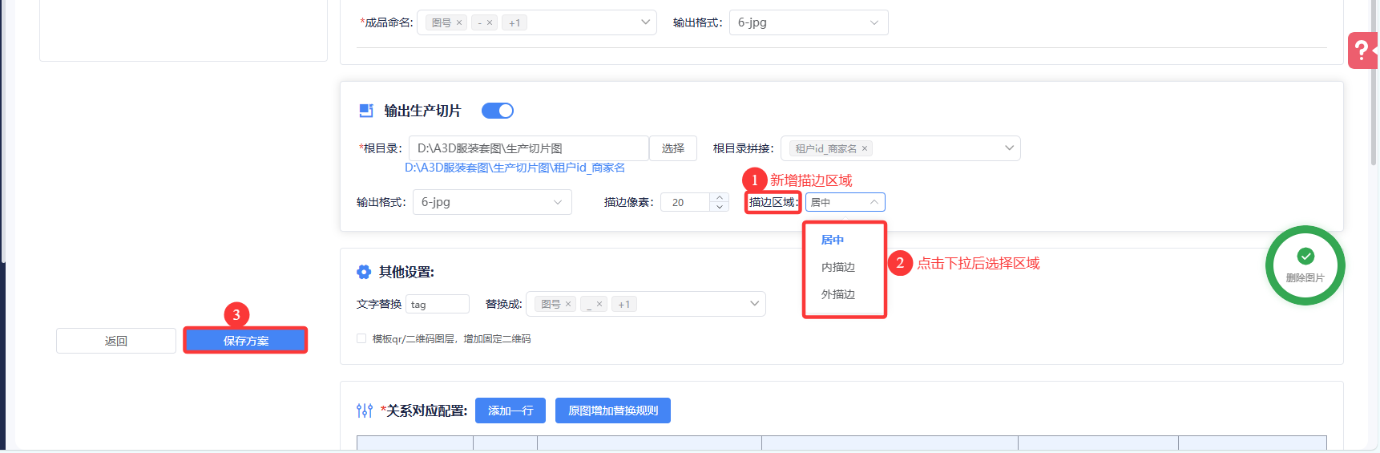Screen dimensions: 1380x453
Task: Open 输出格式 dropdown beside 成品命名
Action: pos(809,22)
